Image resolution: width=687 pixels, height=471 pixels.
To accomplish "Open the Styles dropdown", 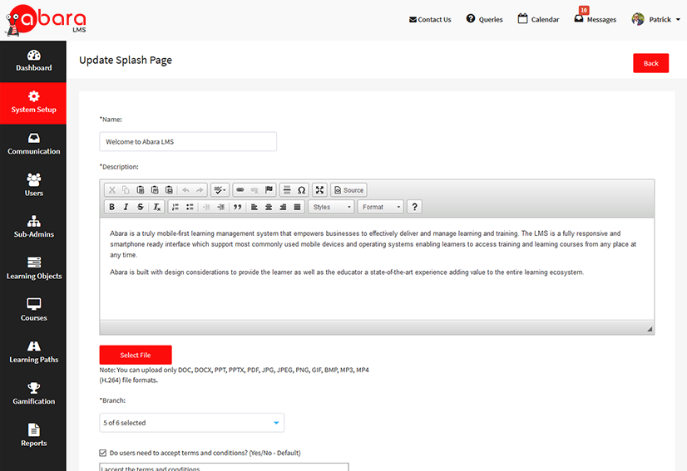I will click(331, 207).
